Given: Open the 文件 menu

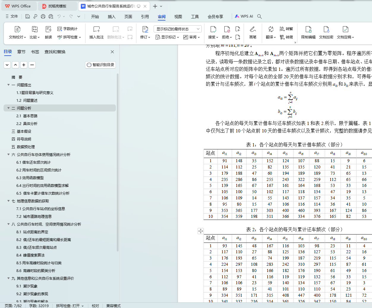Looking at the screenshot, I should coord(12,16).
